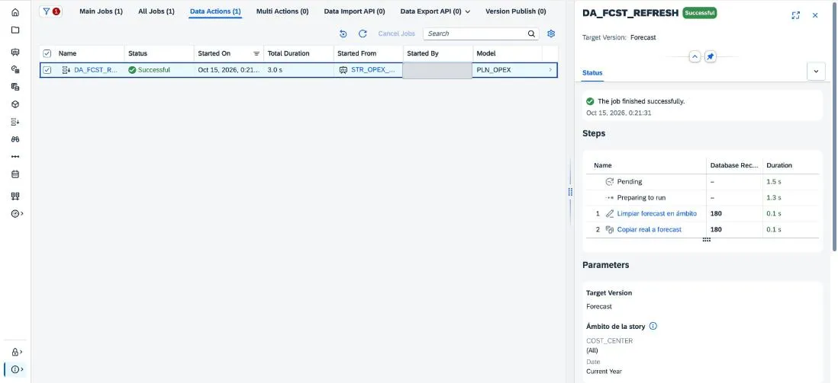Open the job filter with badge
The width and height of the screenshot is (838, 383).
(51, 11)
